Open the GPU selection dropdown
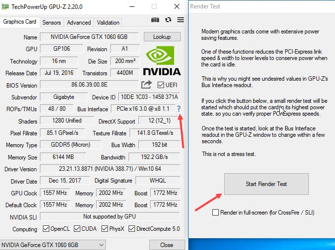 coord(53,245)
